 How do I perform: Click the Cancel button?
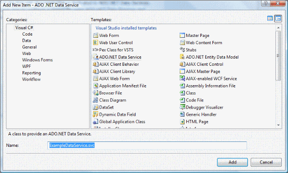[x=266, y=162]
